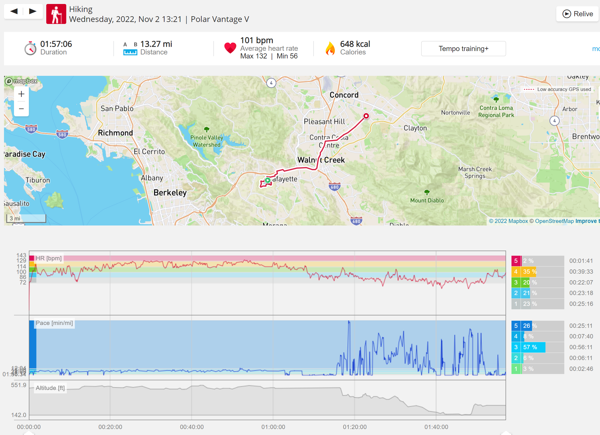Select heart rate zone 4 bar

538,272
